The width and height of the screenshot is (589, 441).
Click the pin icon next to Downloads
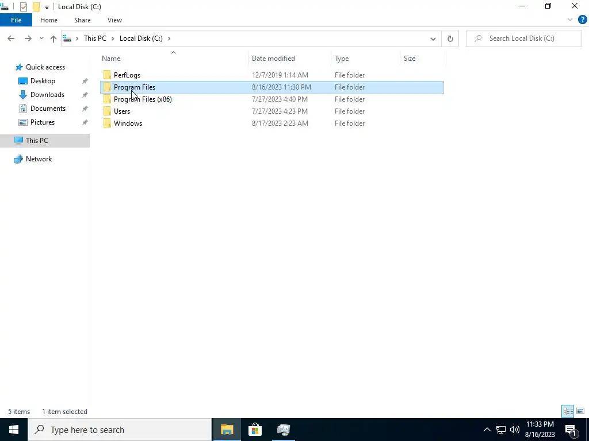coord(85,95)
